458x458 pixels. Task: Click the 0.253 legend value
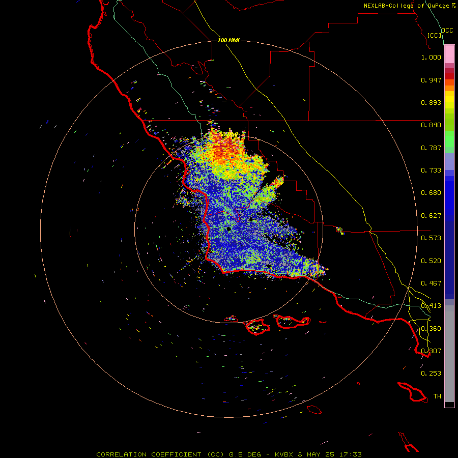click(431, 374)
